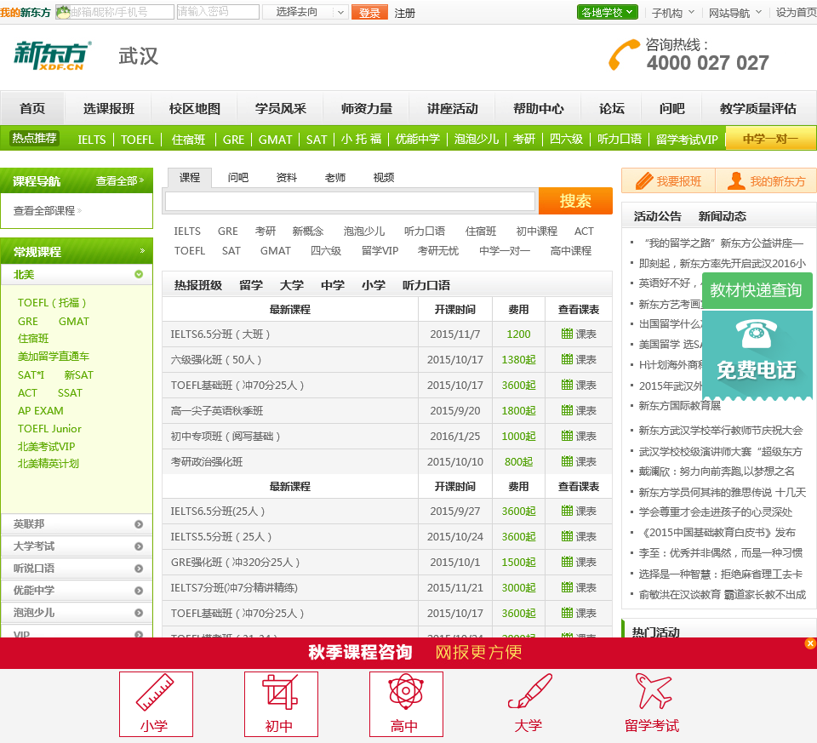Image resolution: width=817 pixels, height=743 pixels.
Task: Open the 子机构 dropdown
Action: click(x=672, y=13)
